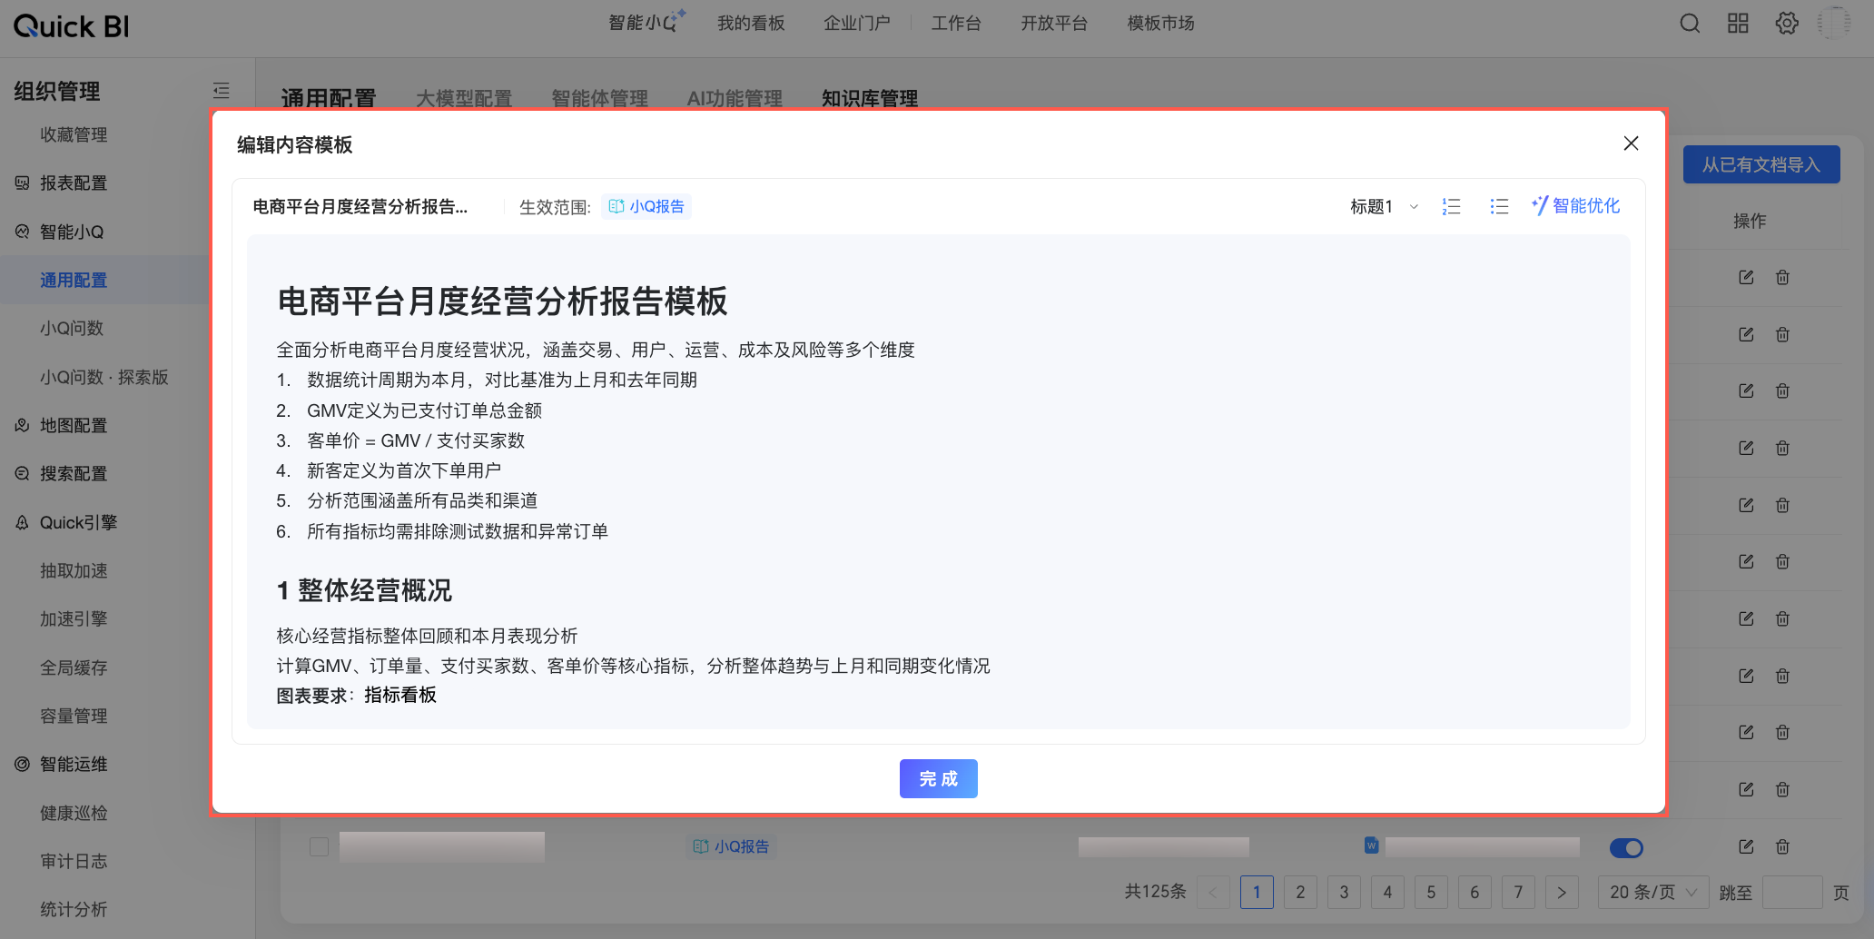
Task: Open 工作台 in top navigation
Action: pyautogui.click(x=956, y=24)
